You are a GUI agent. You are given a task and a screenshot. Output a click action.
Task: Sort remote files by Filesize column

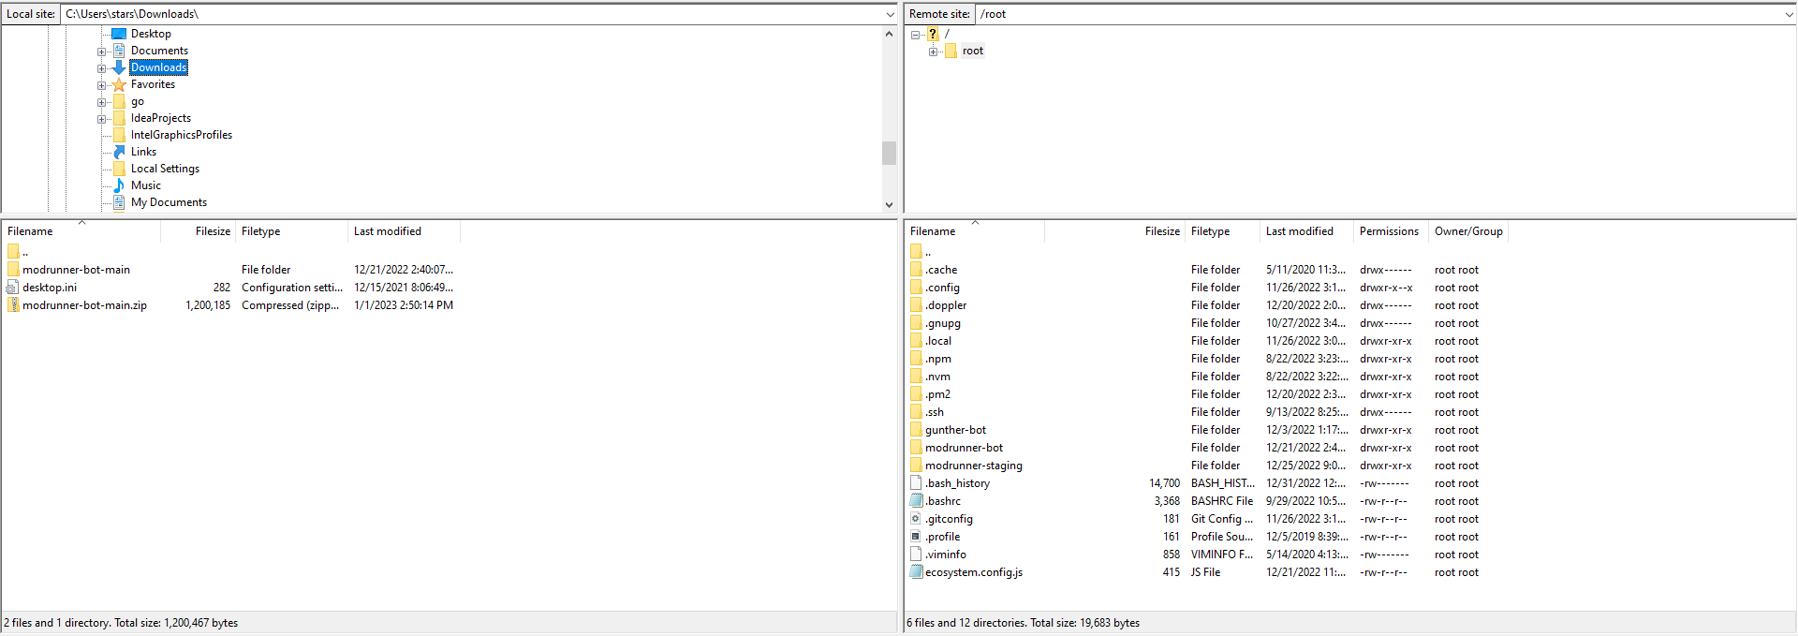click(x=1114, y=231)
